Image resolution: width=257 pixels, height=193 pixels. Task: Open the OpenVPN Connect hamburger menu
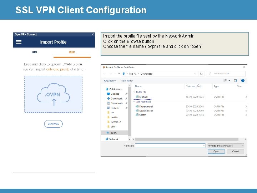click(19, 42)
